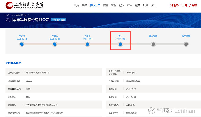Open the 服务 menu item
This screenshot has width=201, height=117.
pos(137,5)
